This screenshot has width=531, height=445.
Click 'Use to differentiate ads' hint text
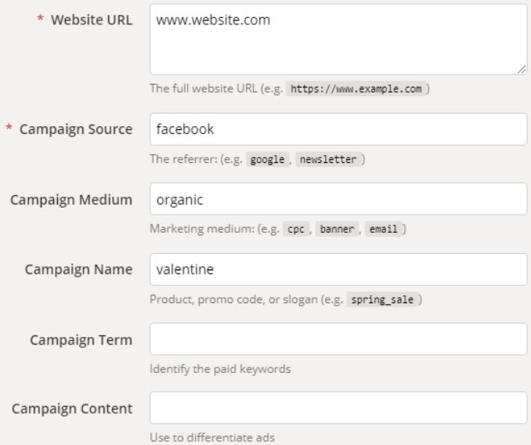(x=212, y=437)
